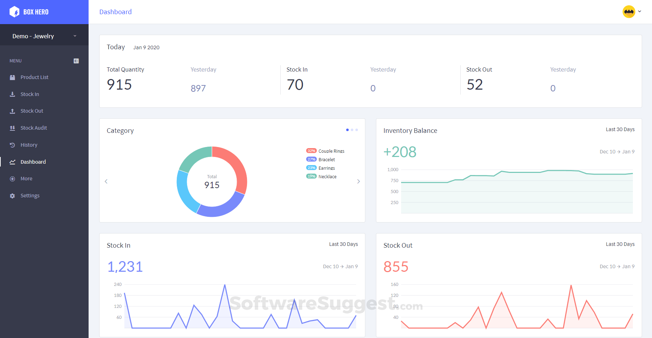Click the Inventory Balance +208 value
The height and width of the screenshot is (338, 652).
coord(400,152)
